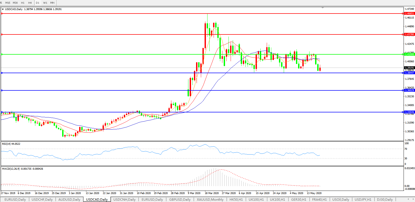415x202 pixels.
Task: Select the M30 timeframe button
Action: click(x=15, y=3)
